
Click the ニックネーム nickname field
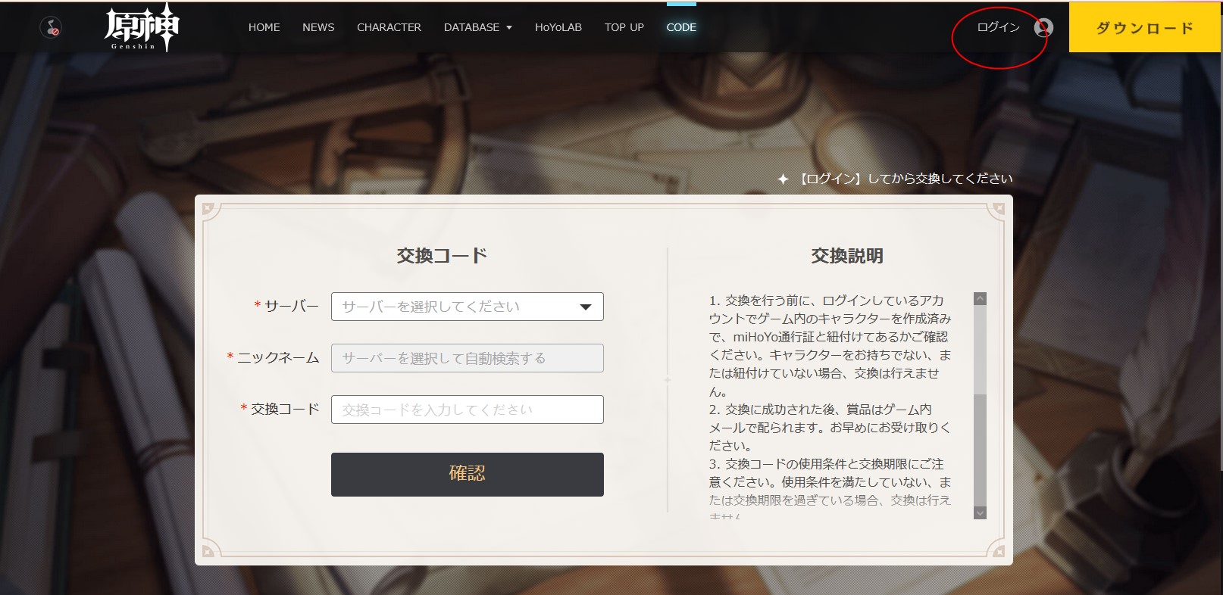468,358
